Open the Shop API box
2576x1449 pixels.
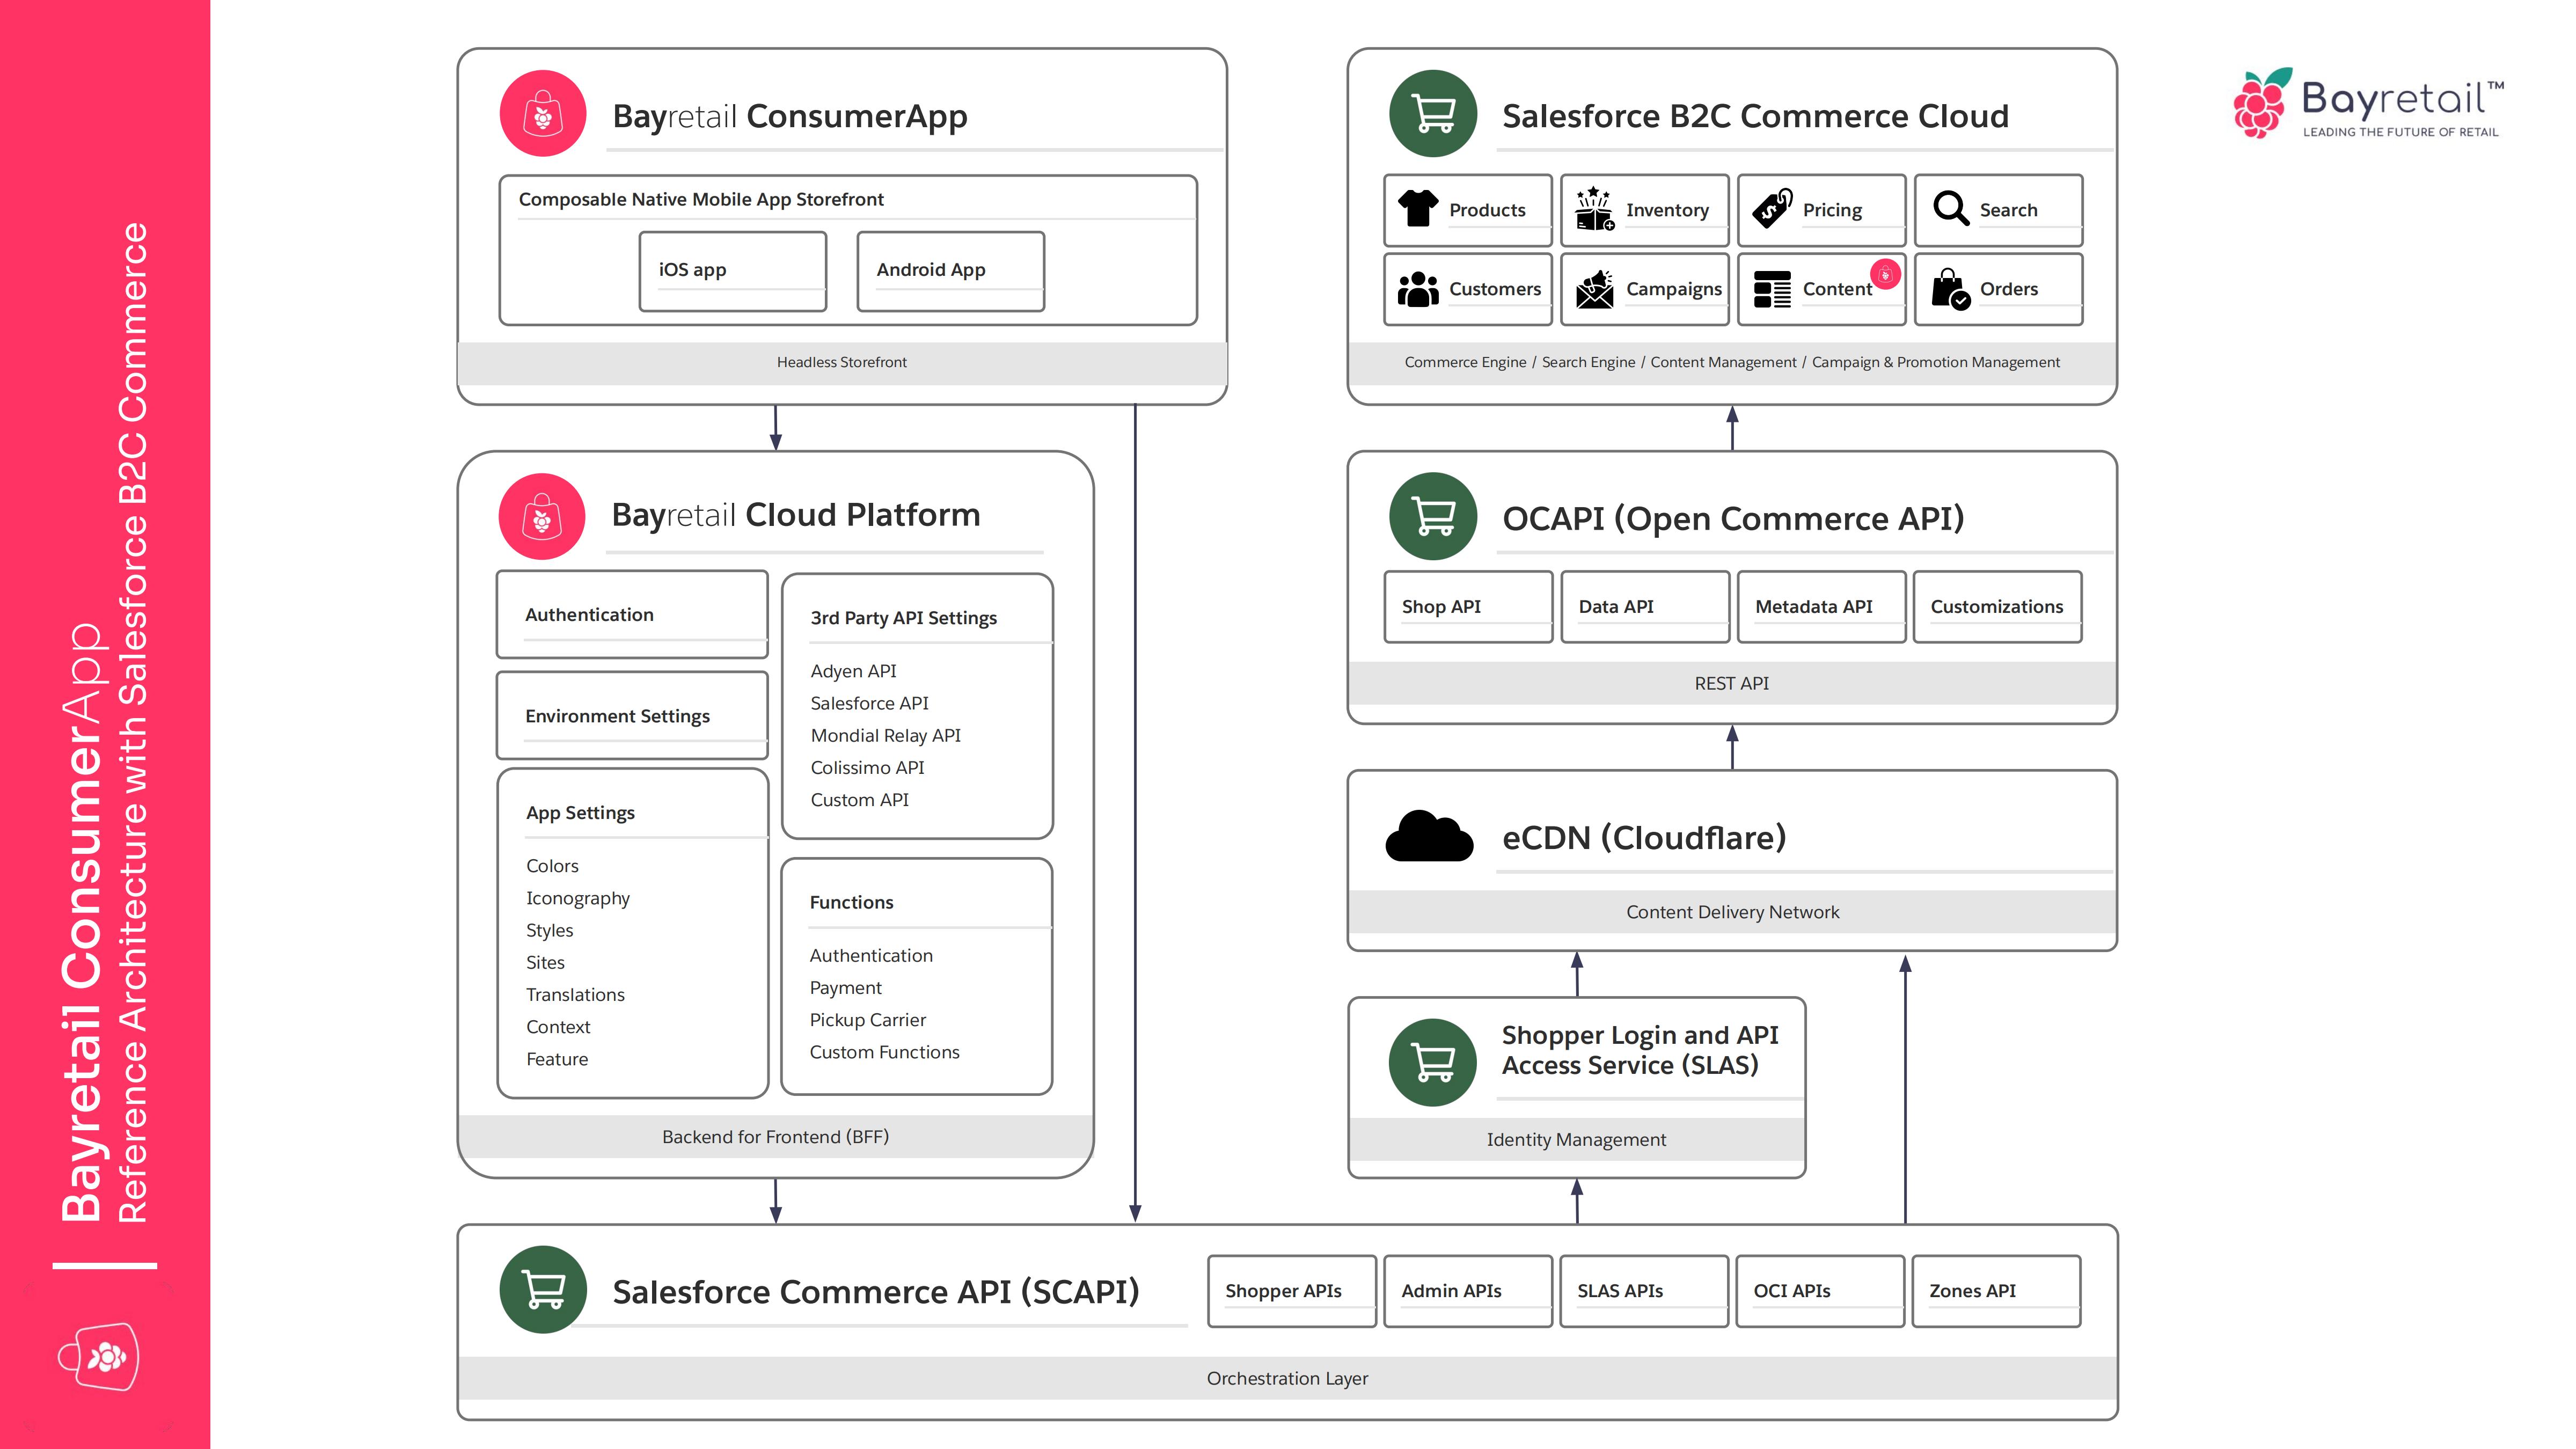(1468, 606)
